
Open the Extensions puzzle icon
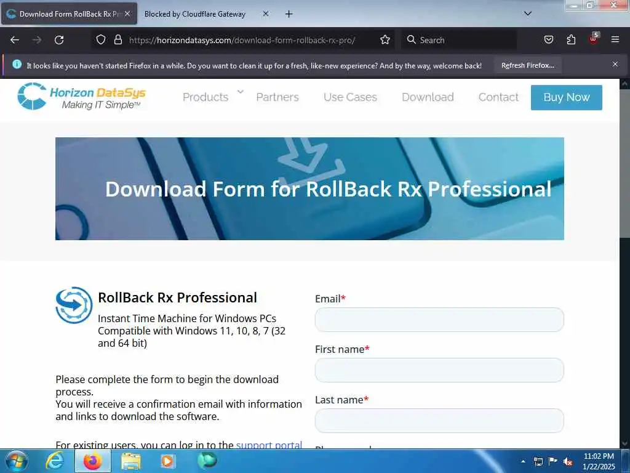click(x=571, y=39)
